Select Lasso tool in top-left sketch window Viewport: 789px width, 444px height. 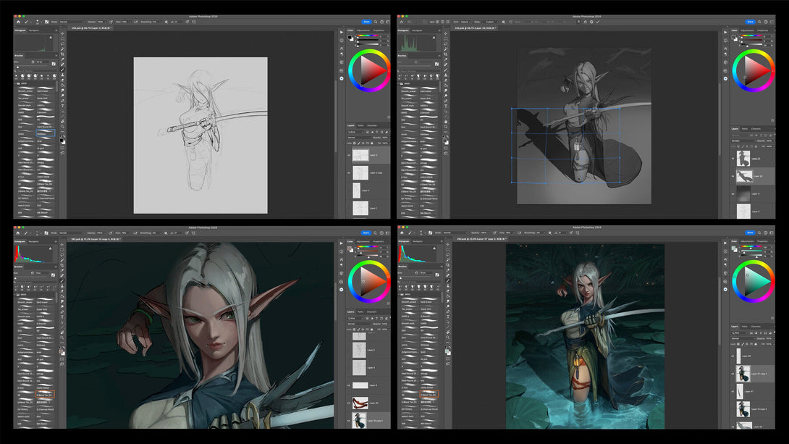pos(62,43)
